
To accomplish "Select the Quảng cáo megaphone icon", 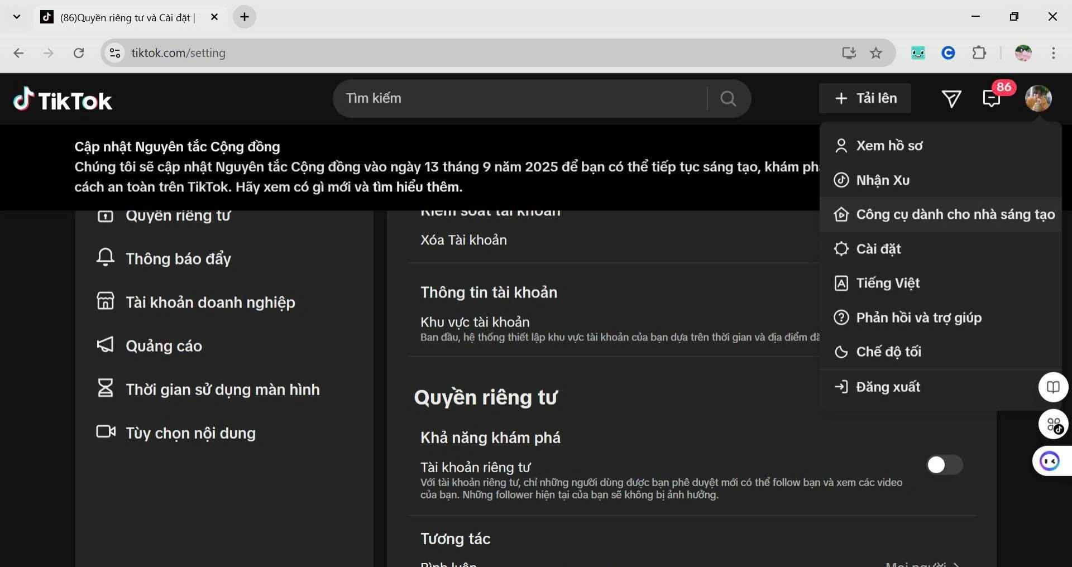I will [105, 345].
